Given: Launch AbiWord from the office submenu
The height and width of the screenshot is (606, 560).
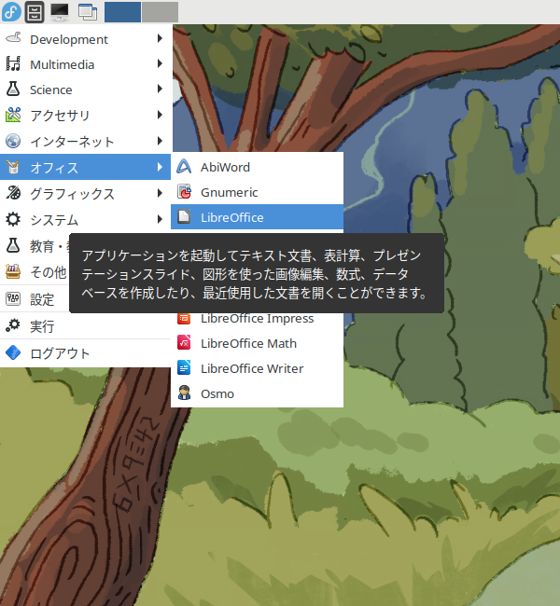Looking at the screenshot, I should coord(257,167).
